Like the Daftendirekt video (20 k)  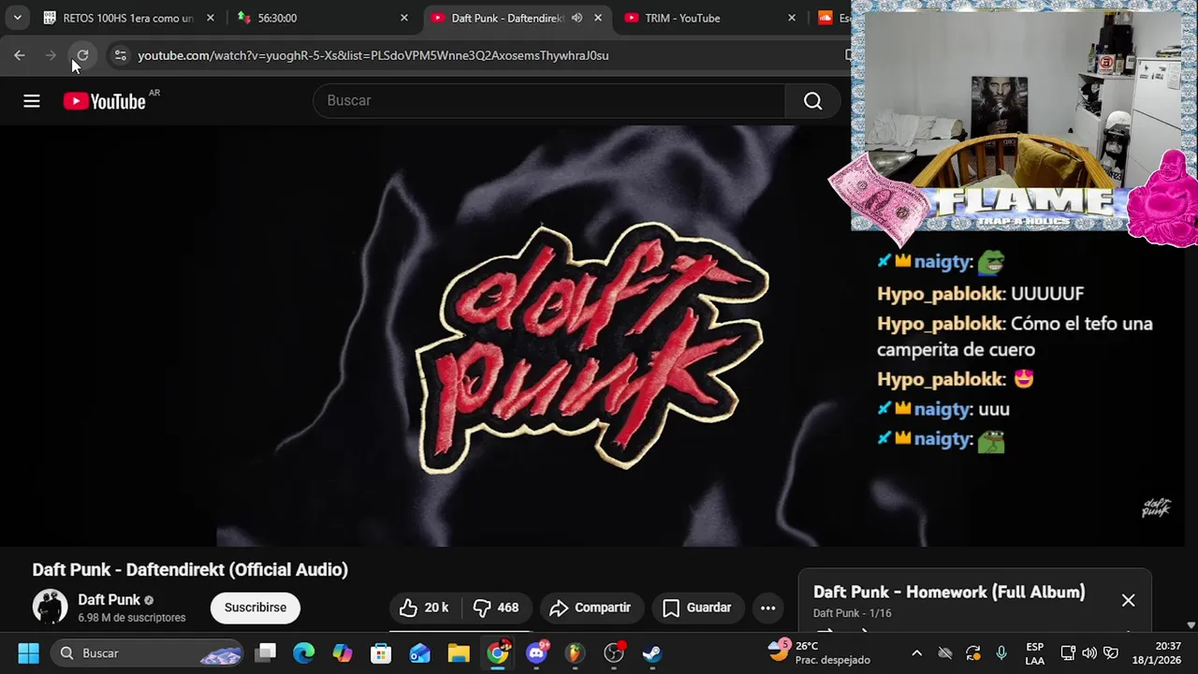click(x=424, y=608)
